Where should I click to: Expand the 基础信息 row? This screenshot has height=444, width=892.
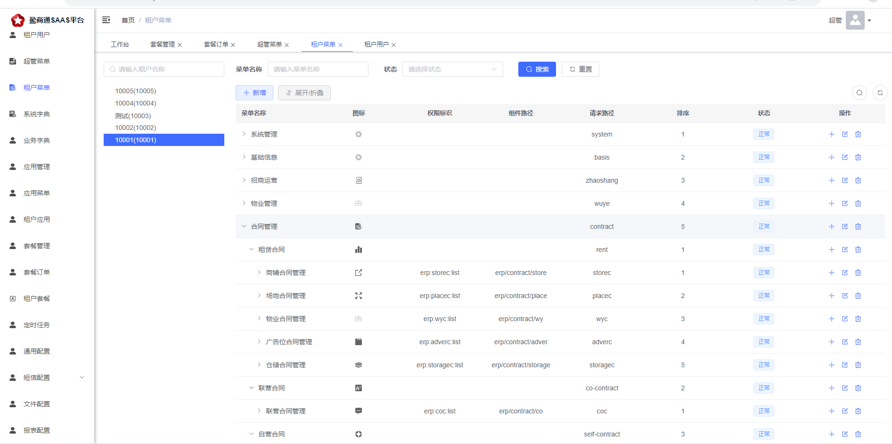click(x=244, y=157)
